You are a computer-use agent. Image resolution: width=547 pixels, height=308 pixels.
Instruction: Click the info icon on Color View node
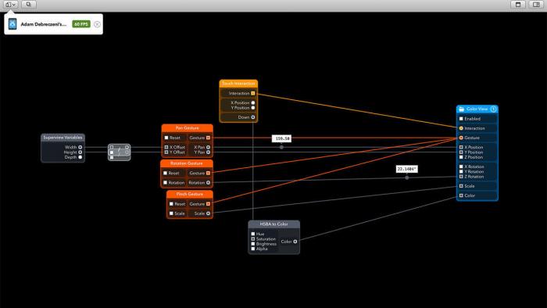[x=493, y=109]
